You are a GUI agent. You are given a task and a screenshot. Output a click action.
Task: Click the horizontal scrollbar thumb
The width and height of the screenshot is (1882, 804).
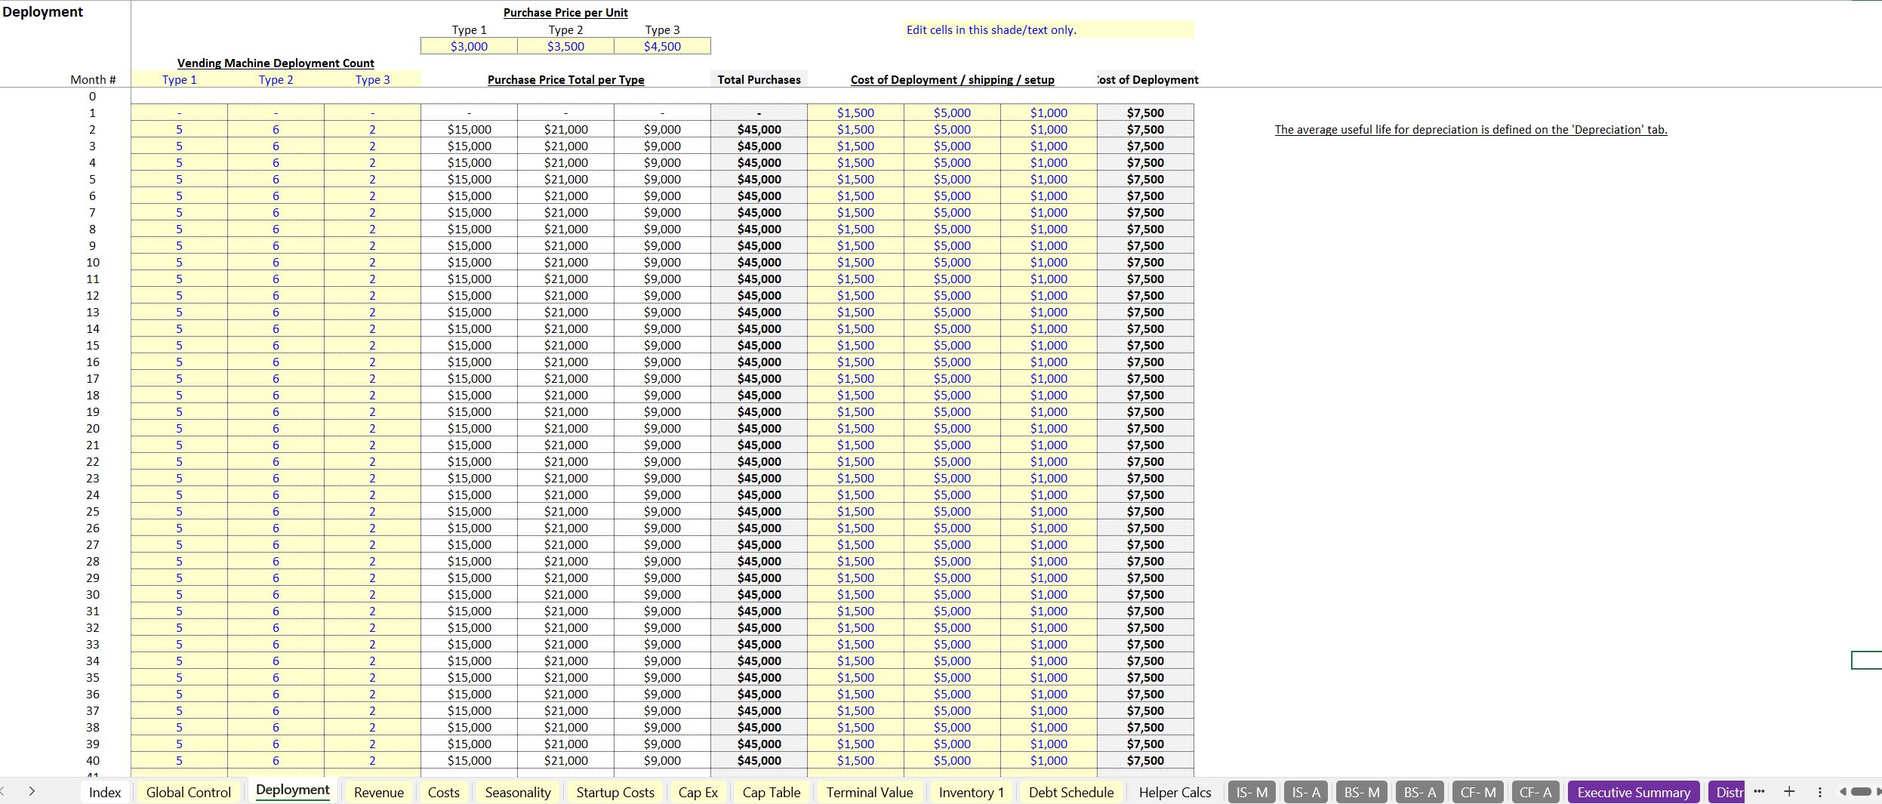tap(1862, 791)
